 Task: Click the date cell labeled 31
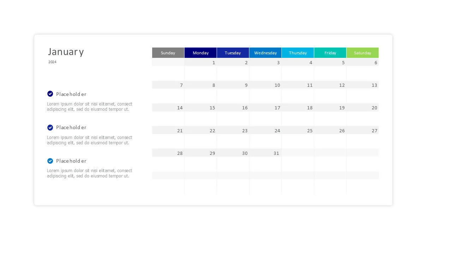276,153
